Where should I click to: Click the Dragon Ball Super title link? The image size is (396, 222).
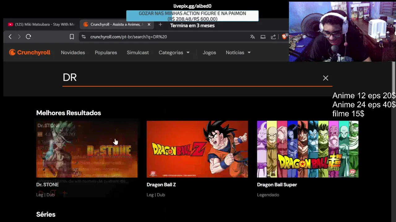tap(277, 185)
